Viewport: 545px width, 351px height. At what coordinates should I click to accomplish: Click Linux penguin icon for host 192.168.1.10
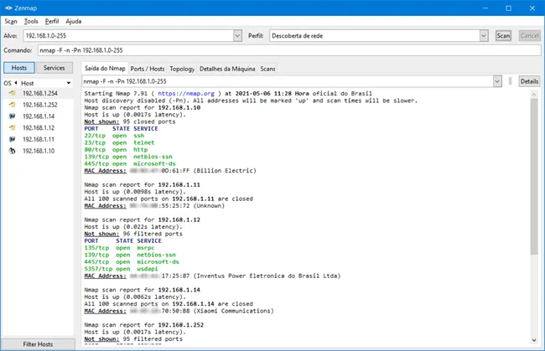pyautogui.click(x=13, y=151)
